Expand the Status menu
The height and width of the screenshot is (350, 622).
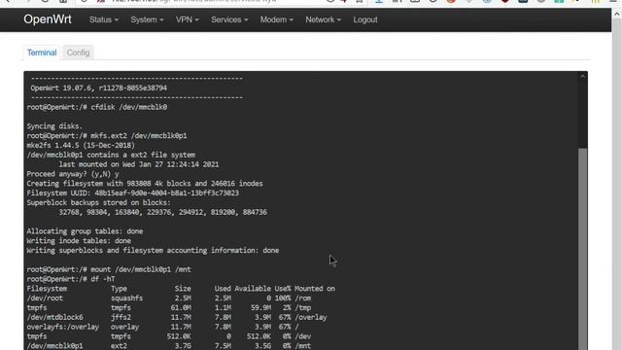coord(104,19)
